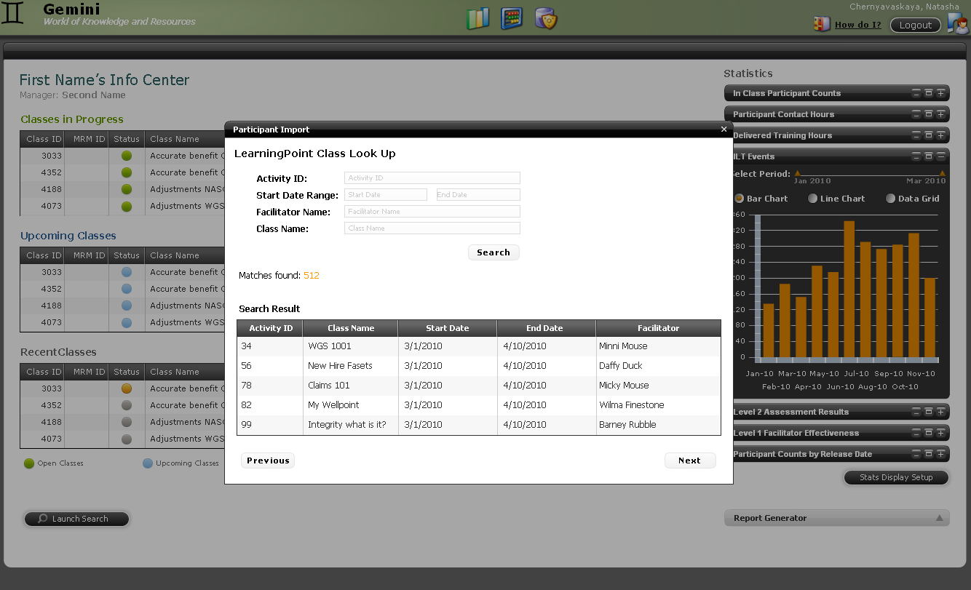Click the Nov-10 bar in ILT chart
This screenshot has width=971, height=590.
[913, 295]
